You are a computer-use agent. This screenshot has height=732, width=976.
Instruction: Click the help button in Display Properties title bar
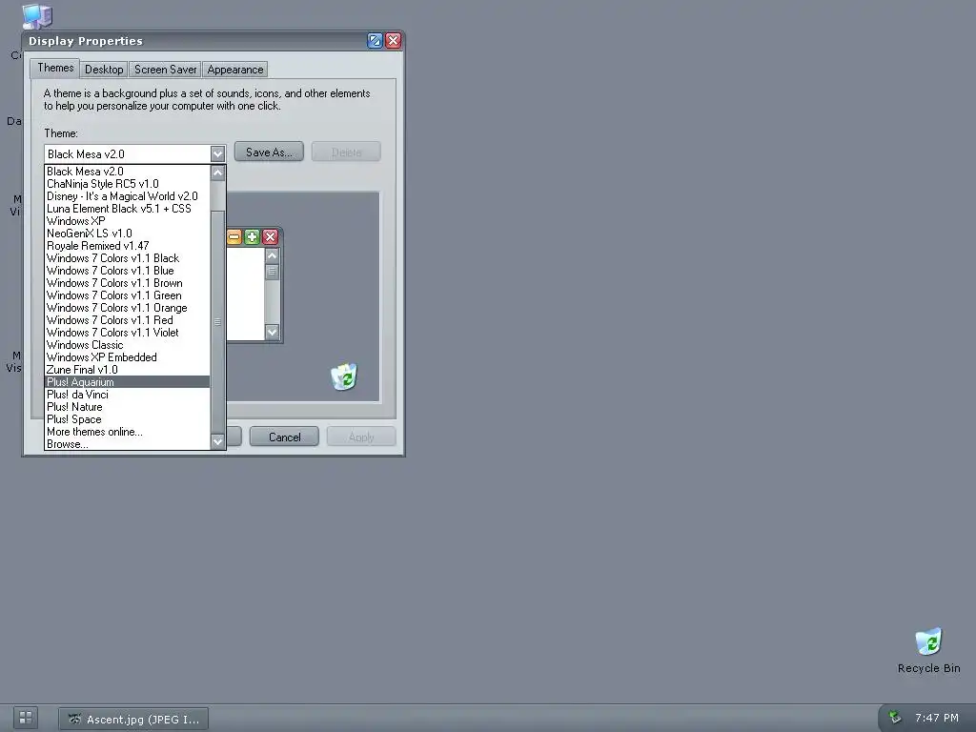(x=375, y=41)
